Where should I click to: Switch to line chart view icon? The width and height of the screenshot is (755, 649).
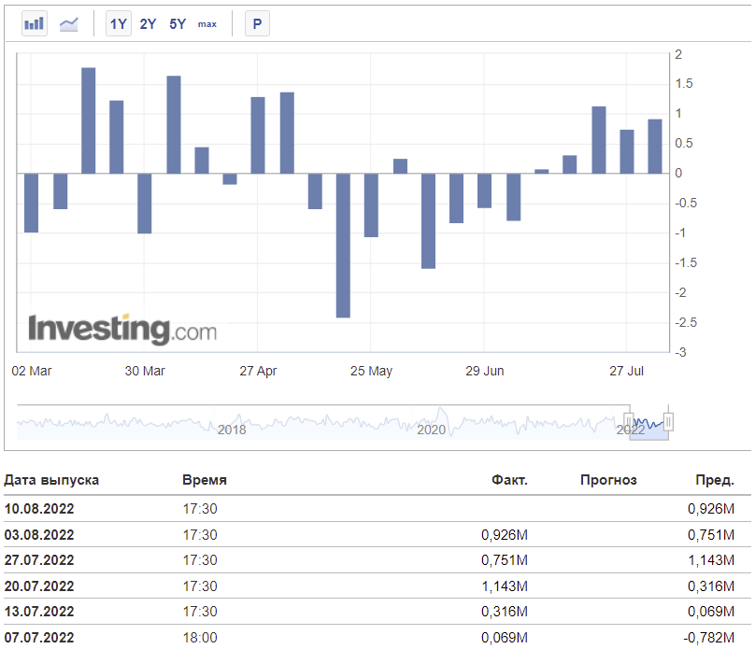tap(69, 23)
